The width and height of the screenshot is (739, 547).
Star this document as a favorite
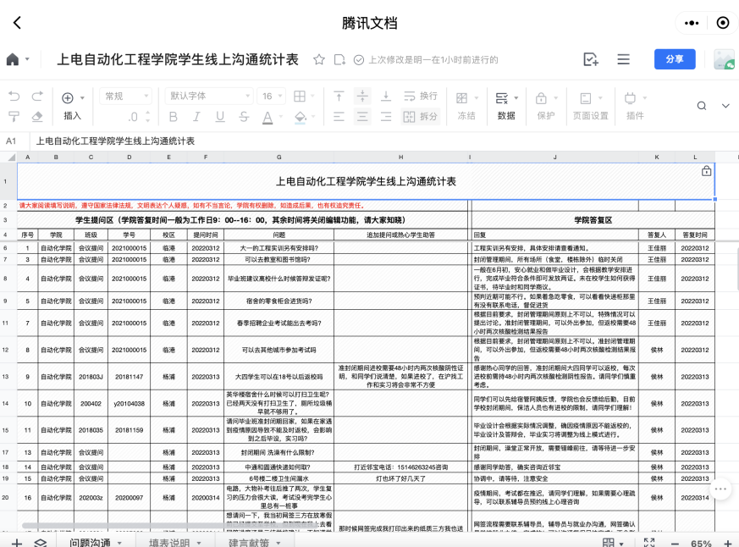pos(319,59)
